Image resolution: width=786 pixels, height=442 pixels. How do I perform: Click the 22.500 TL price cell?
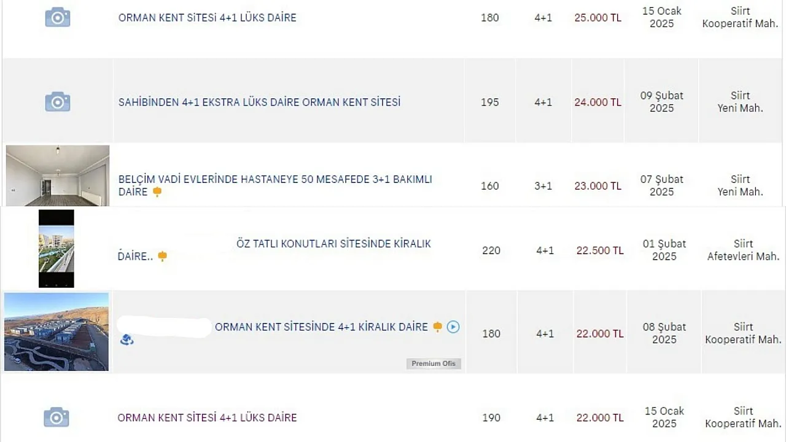600,250
